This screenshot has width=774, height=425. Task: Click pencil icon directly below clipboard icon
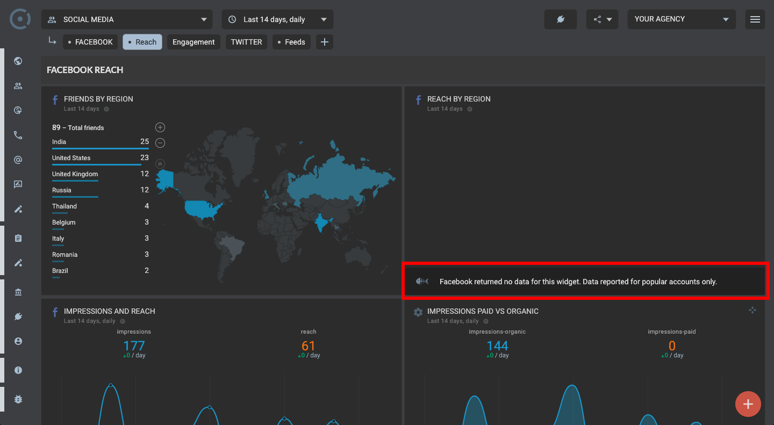click(x=18, y=263)
